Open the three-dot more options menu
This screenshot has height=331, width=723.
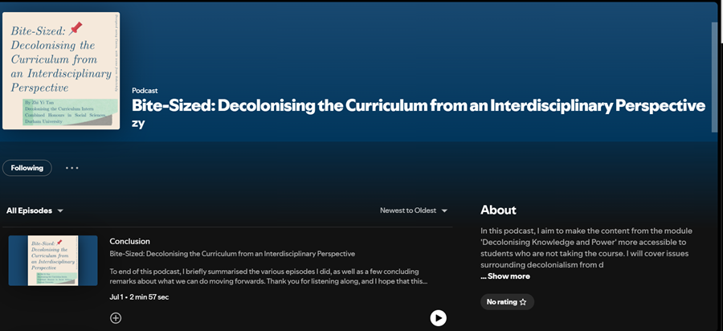[x=72, y=168]
